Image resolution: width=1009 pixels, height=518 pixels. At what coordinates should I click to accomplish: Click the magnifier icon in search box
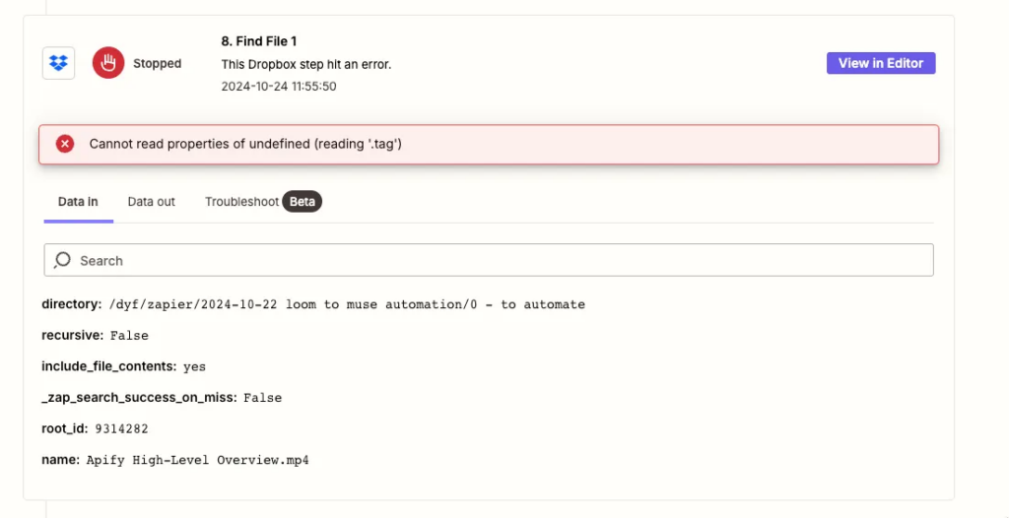(x=63, y=260)
